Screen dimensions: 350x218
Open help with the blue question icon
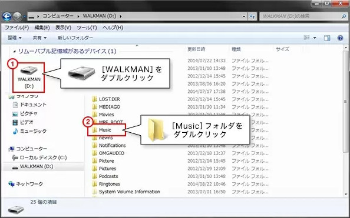pos(340,38)
